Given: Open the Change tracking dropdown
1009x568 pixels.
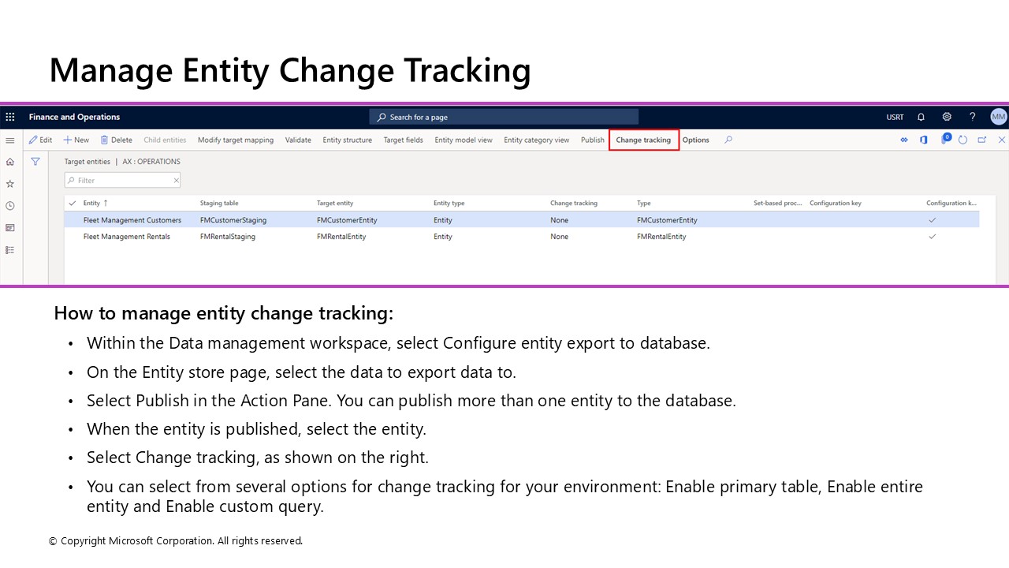Looking at the screenshot, I should coord(644,140).
